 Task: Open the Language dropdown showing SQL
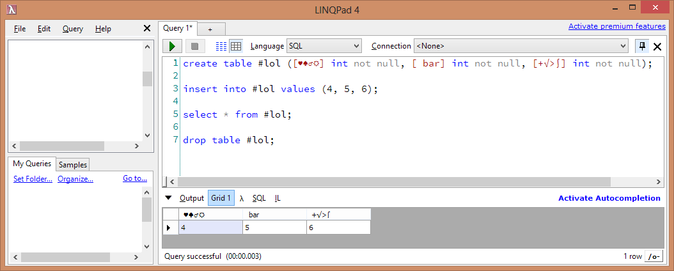[x=324, y=46]
